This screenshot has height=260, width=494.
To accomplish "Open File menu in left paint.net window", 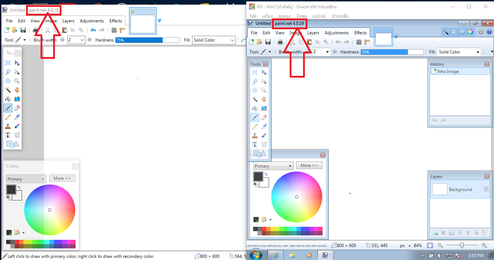I will (9, 21).
